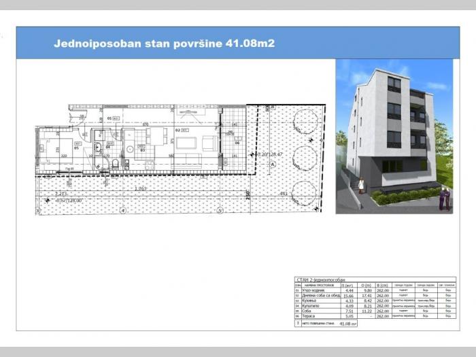Click the circled grid axis marker A
Viewport: 476px width, 357px height.
[273, 163]
